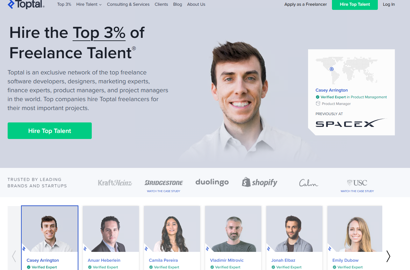410x270 pixels.
Task: Select Camila Pereira's profile thumbnail
Action: point(172,229)
